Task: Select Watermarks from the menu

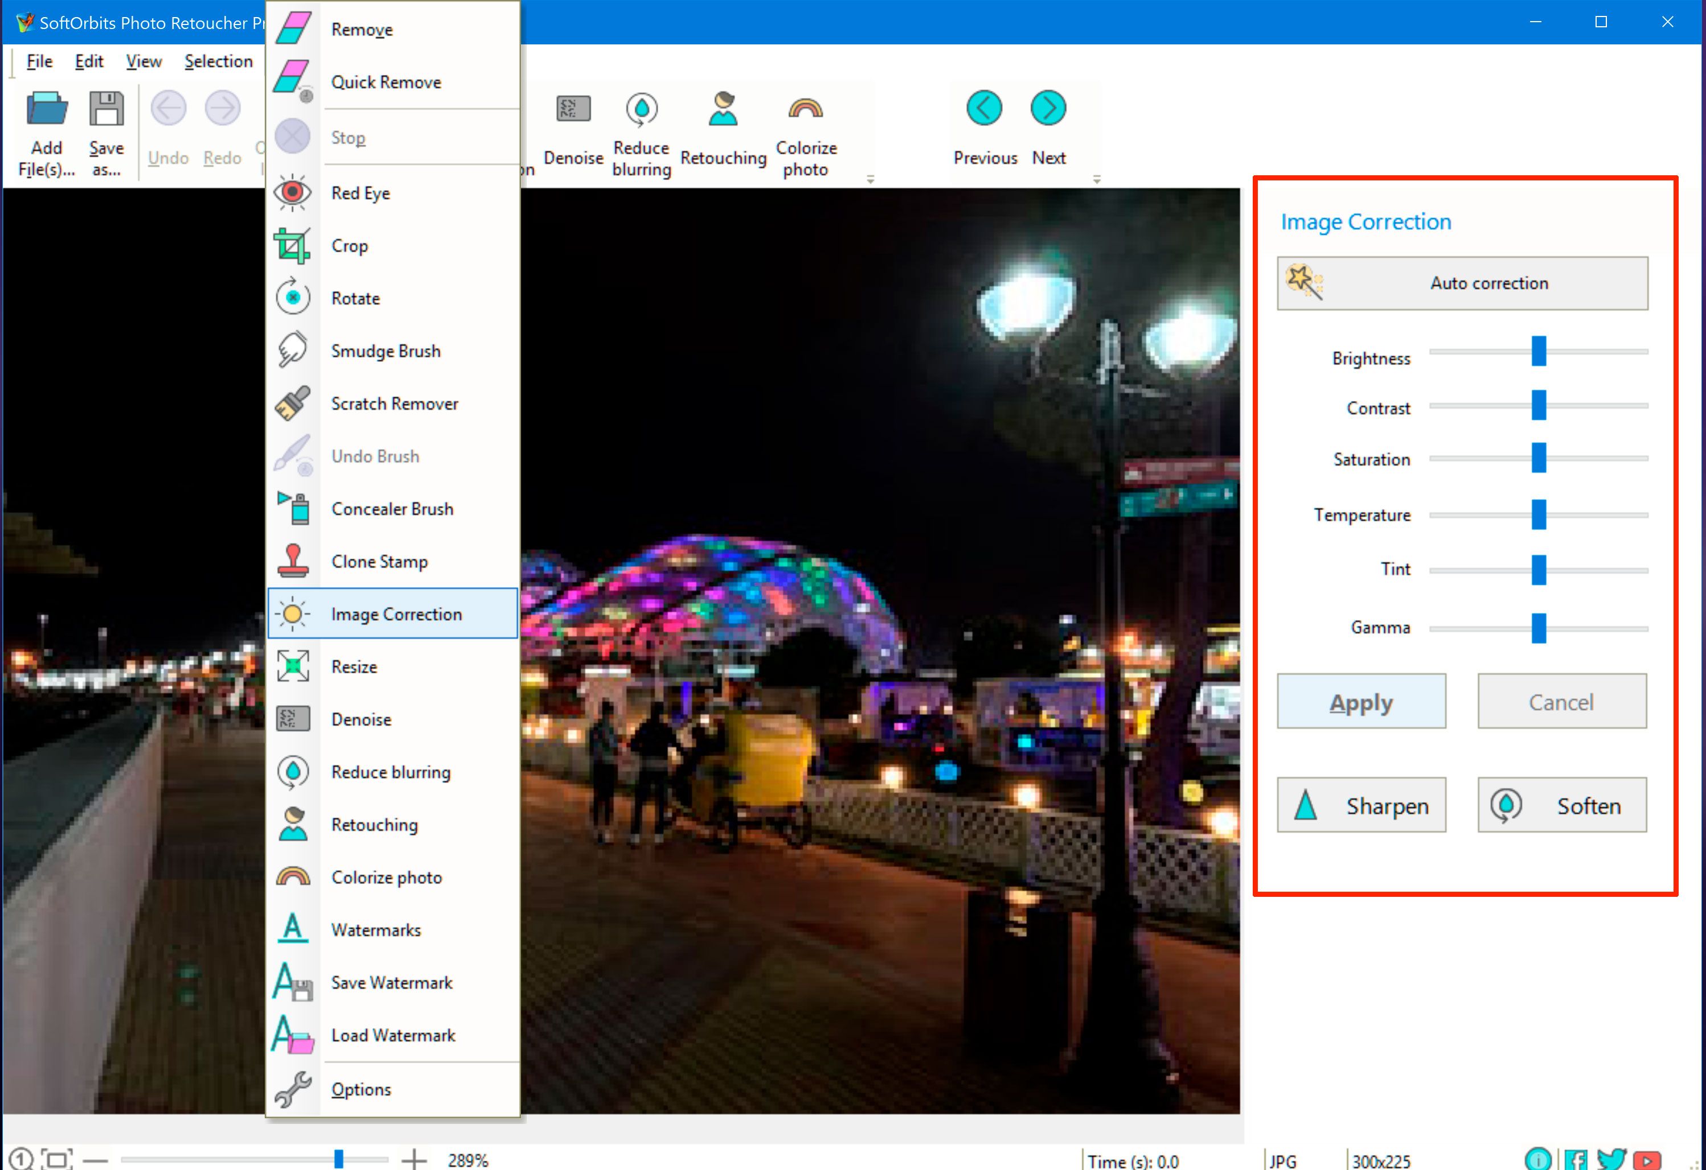Action: pyautogui.click(x=376, y=930)
